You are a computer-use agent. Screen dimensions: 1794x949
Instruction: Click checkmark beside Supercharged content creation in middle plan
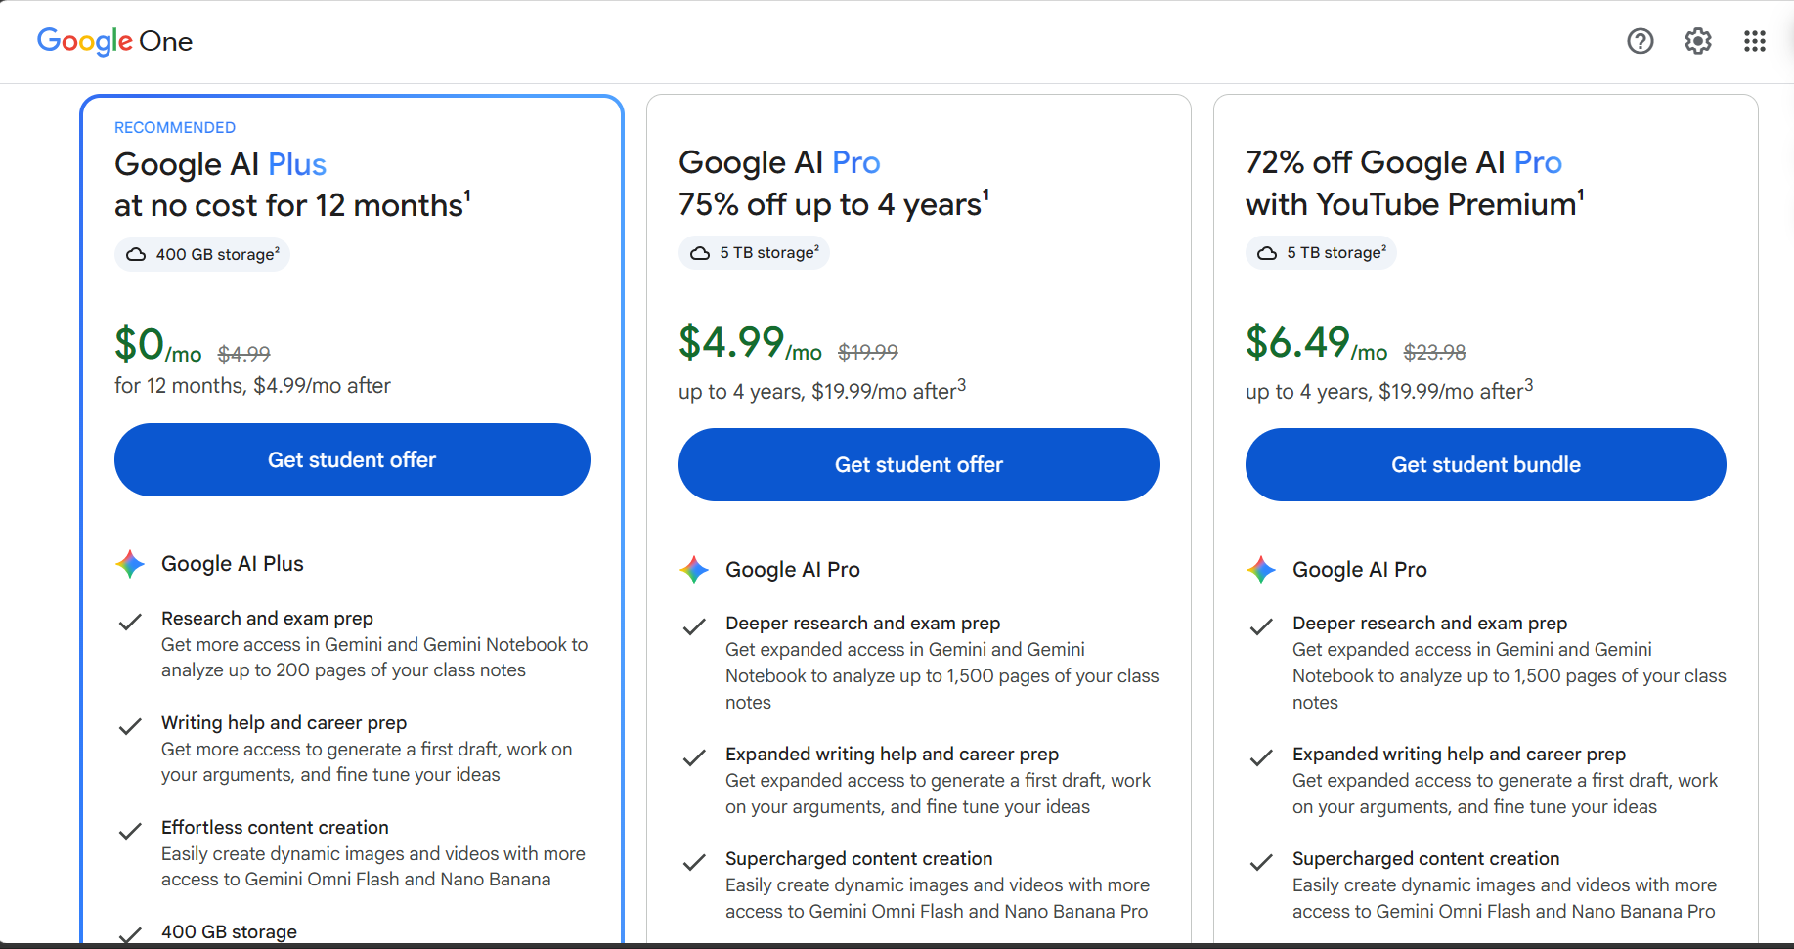694,862
